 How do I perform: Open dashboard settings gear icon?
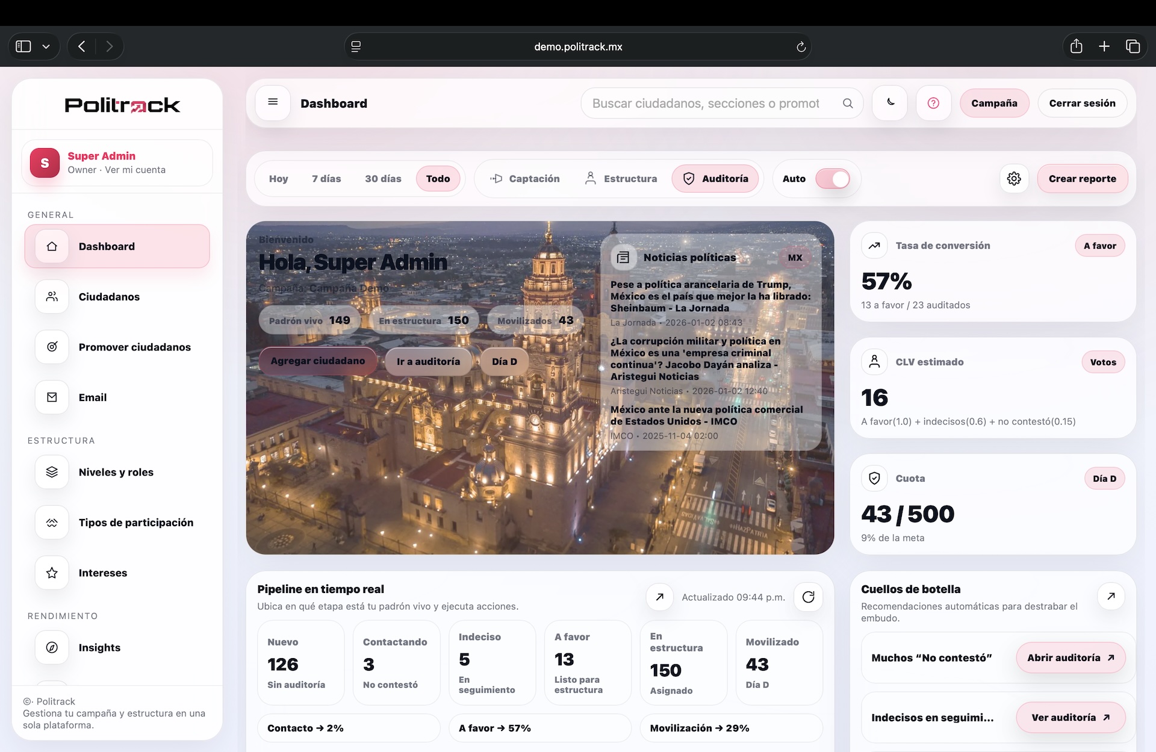1014,179
